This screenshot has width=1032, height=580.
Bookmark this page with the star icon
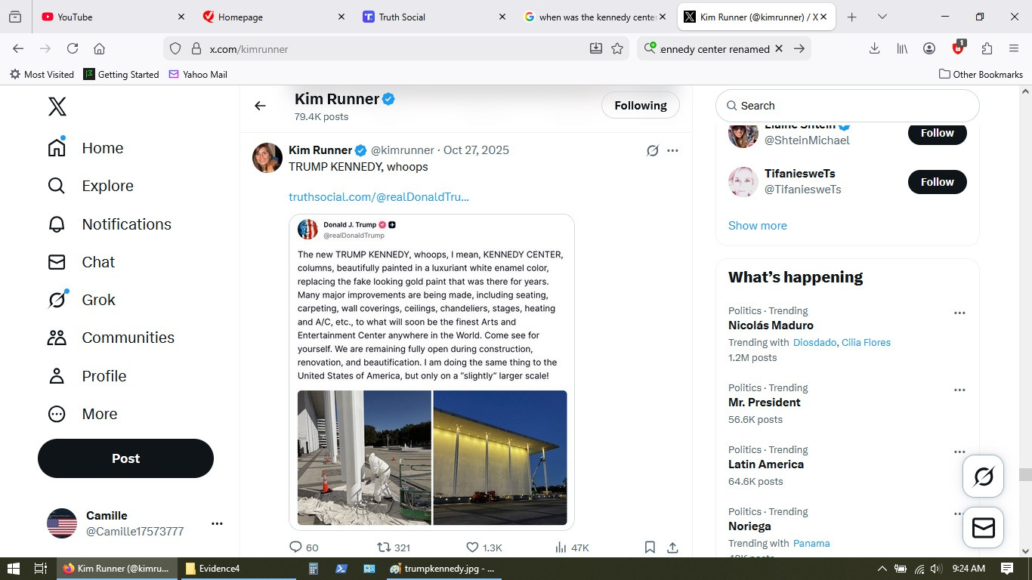pyautogui.click(x=617, y=48)
